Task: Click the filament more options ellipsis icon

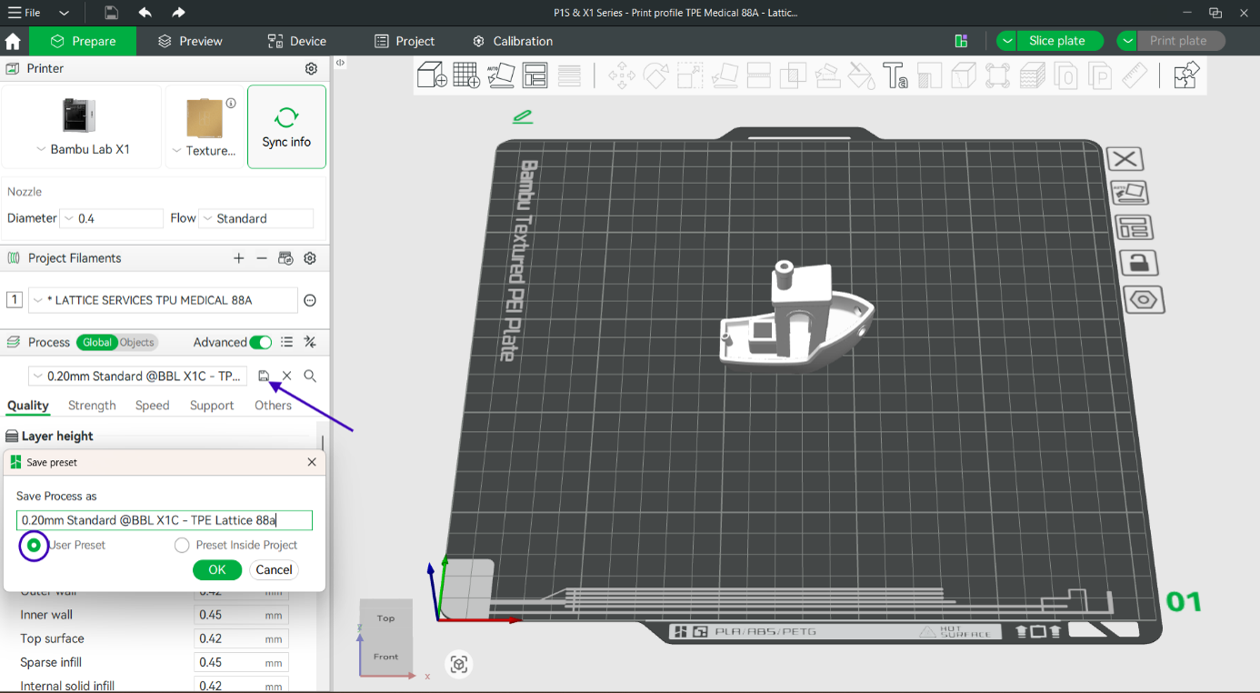Action: 310,300
